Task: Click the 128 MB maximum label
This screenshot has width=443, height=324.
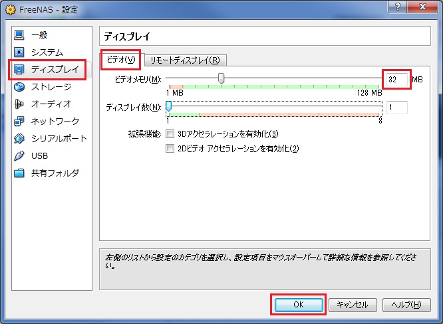Action: (x=370, y=93)
